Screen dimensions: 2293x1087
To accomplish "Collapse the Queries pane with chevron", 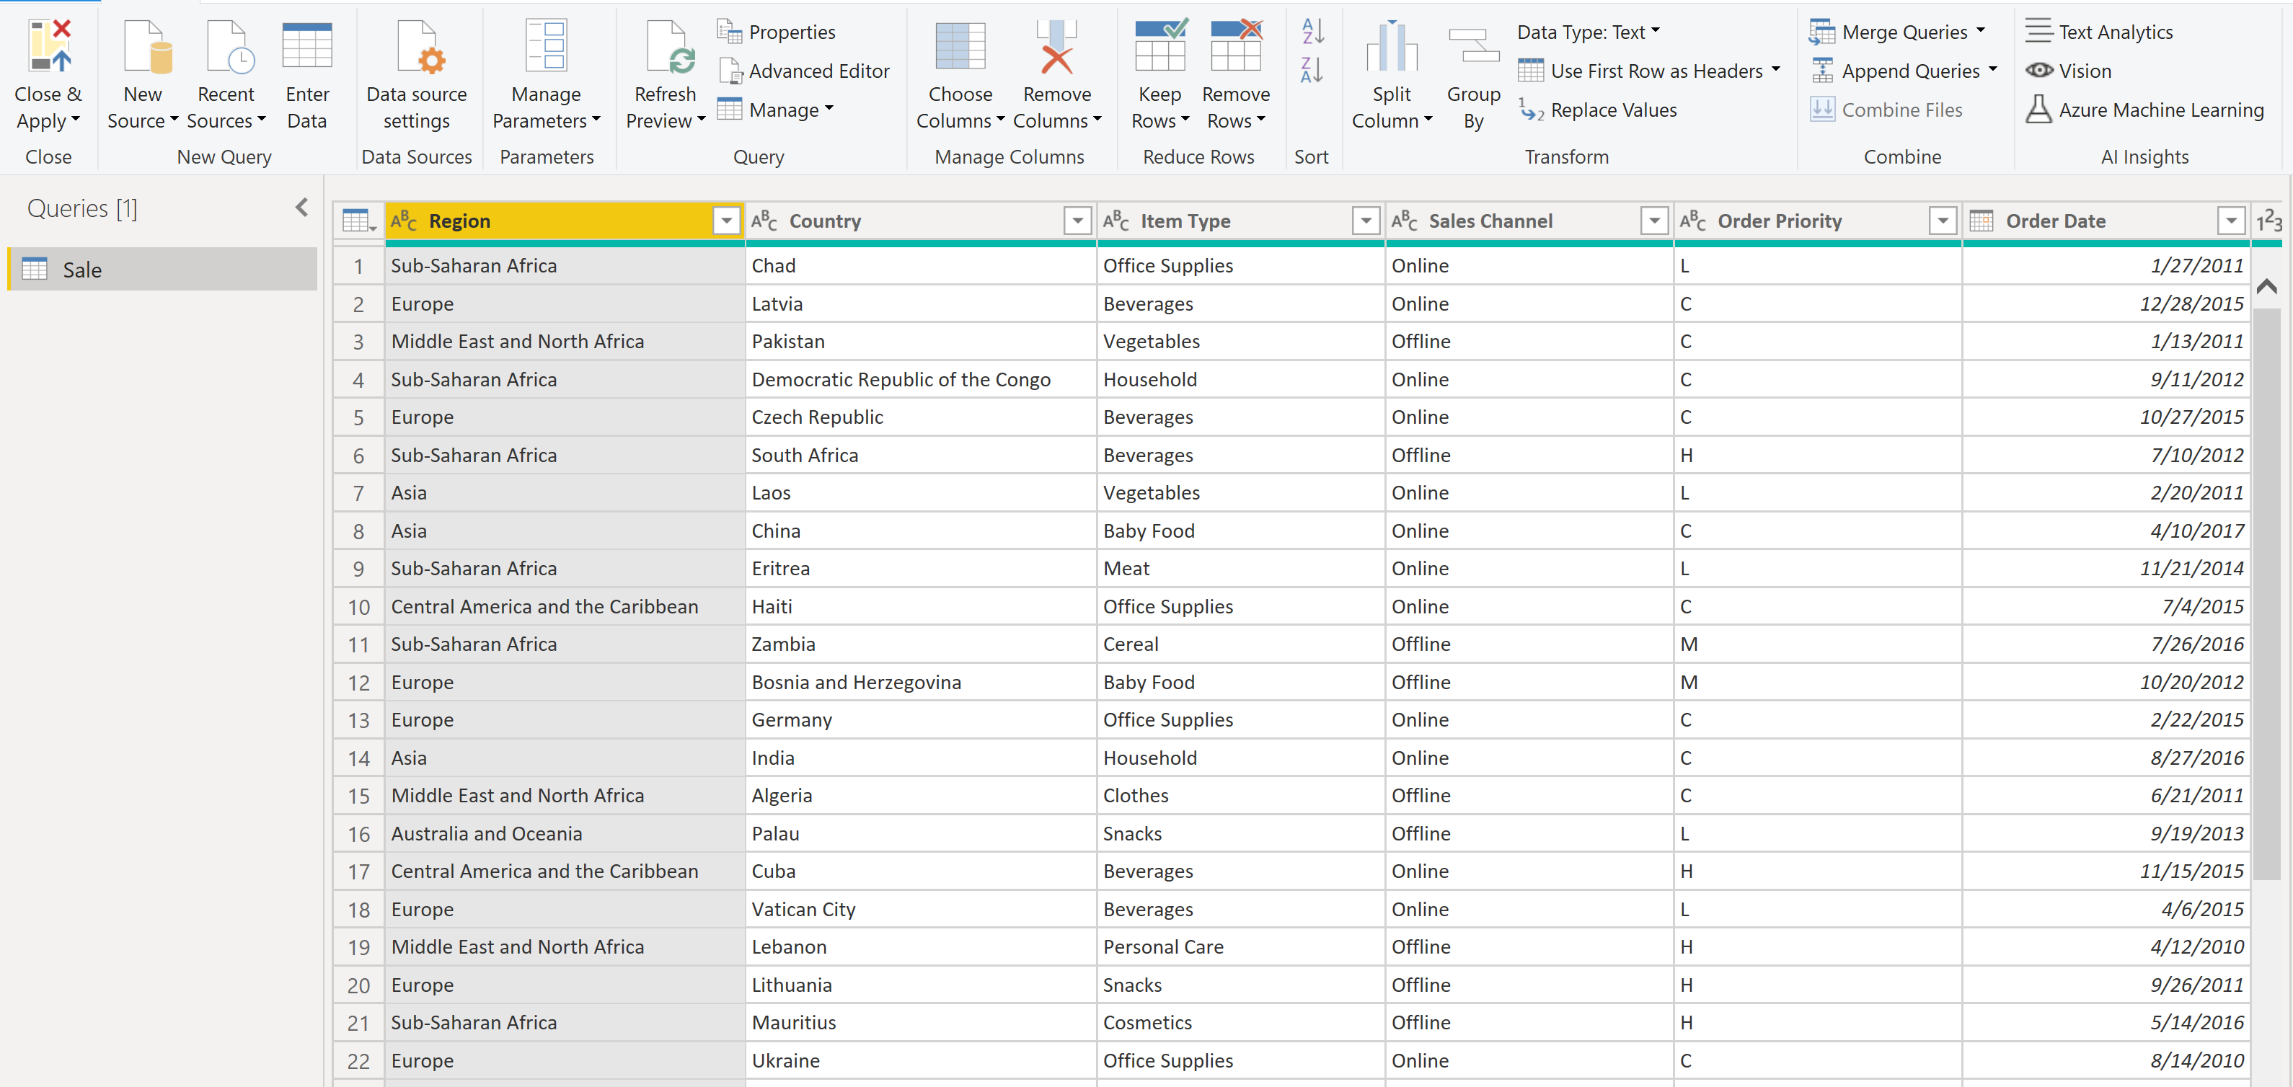I will (301, 208).
